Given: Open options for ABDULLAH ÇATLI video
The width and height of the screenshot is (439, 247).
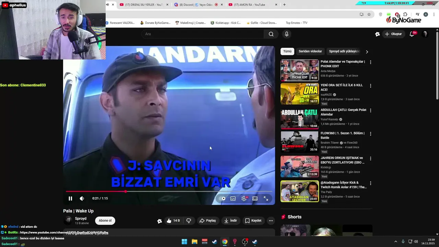Looking at the screenshot, I should (370, 110).
